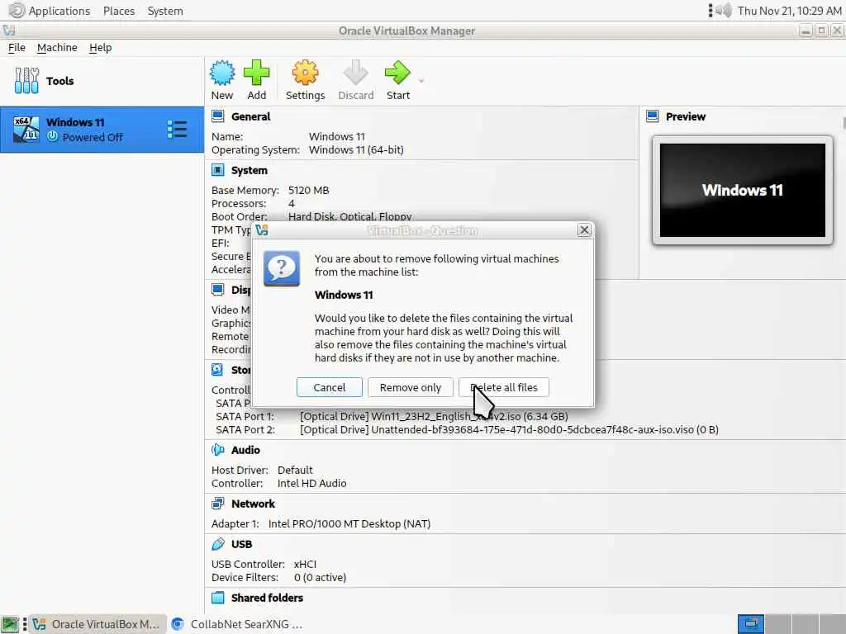Click the Powered Off state icon

click(52, 136)
